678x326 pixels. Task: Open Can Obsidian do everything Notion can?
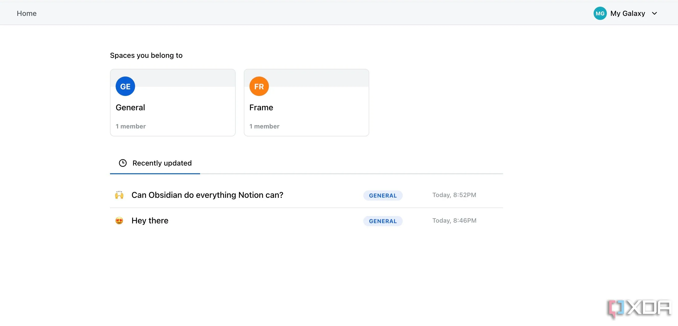(x=207, y=195)
